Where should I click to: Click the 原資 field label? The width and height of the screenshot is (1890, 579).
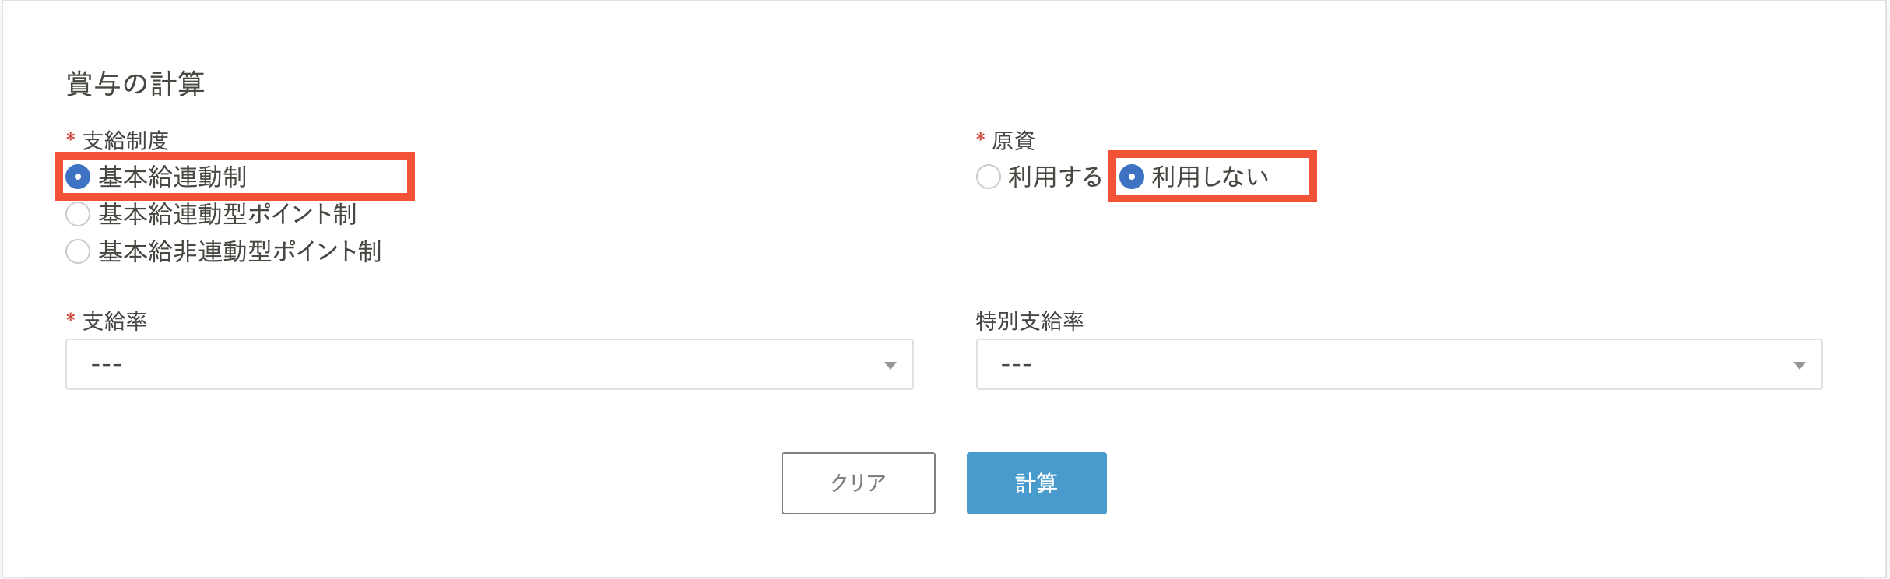pyautogui.click(x=1014, y=141)
